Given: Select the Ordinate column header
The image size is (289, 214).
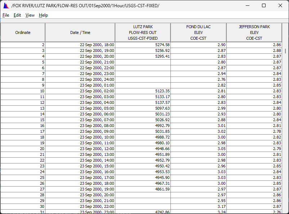Looking at the screenshot, I should pyautogui.click(x=23, y=32).
